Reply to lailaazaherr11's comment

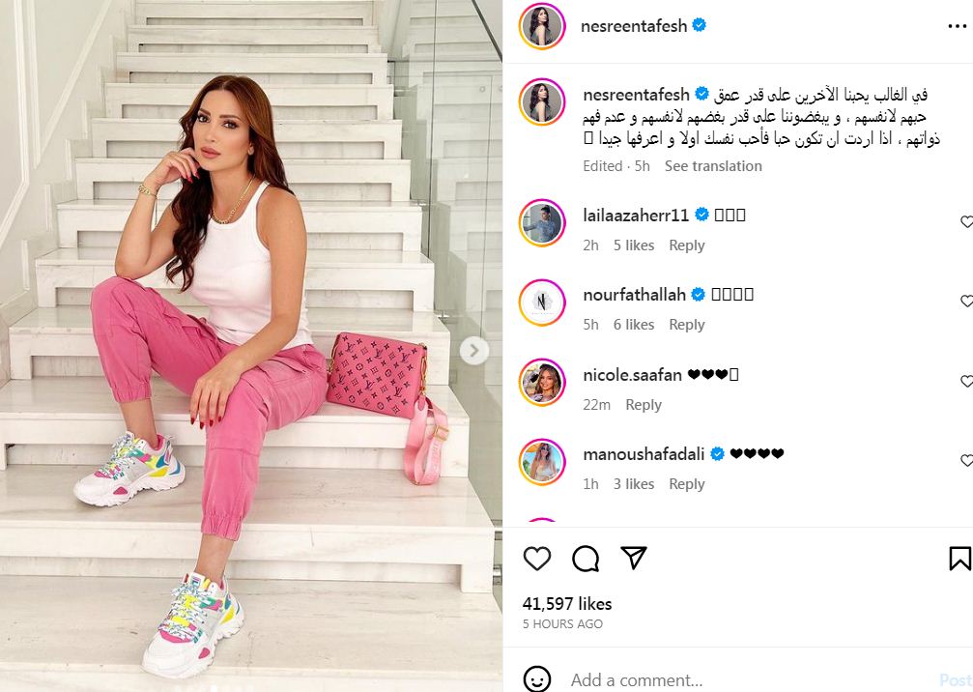click(686, 245)
